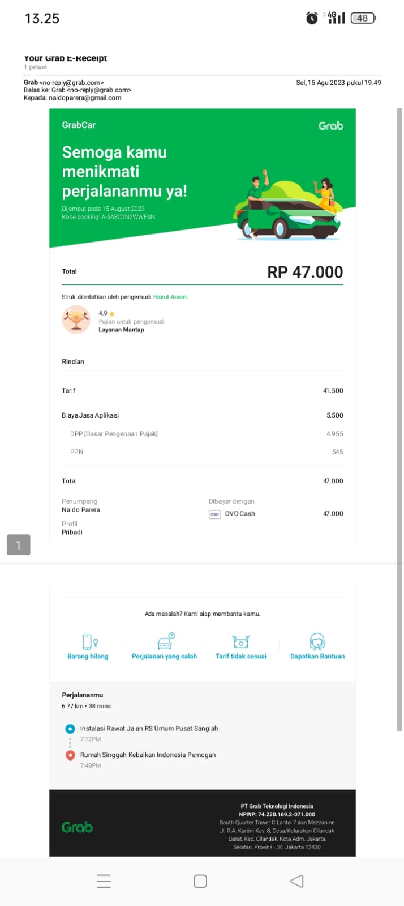Tap the green Grab logo in footer
404x906 pixels.
click(x=77, y=827)
